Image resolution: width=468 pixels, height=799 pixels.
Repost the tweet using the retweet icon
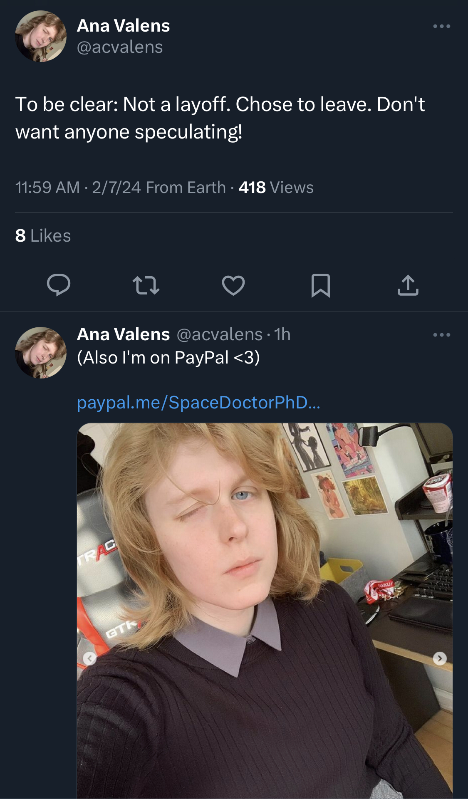coord(146,285)
